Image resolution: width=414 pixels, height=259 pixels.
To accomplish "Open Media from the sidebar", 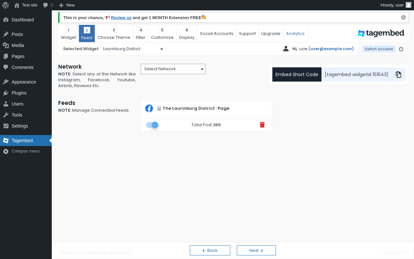I will pyautogui.click(x=26, y=45).
